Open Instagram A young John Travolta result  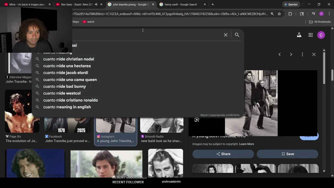pyautogui.click(x=116, y=131)
